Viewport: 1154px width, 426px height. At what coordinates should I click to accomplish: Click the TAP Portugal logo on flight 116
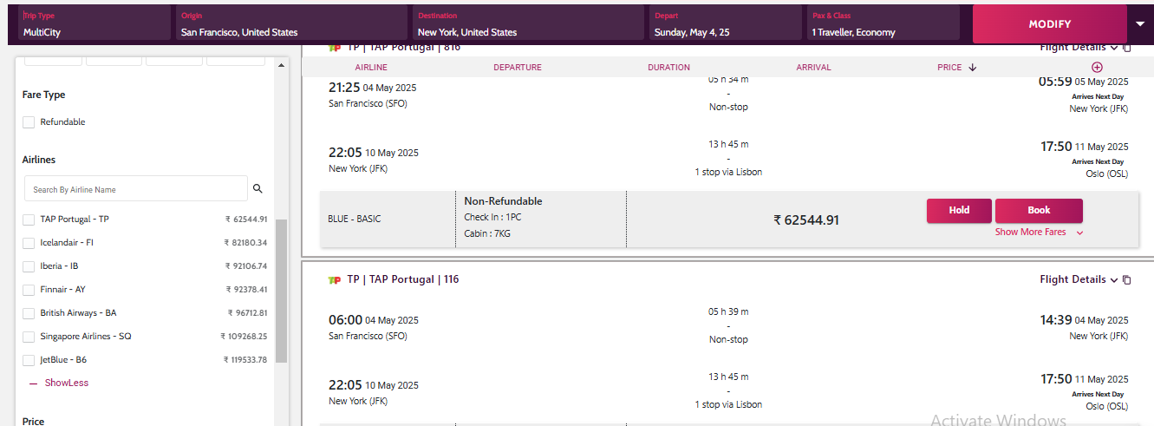pos(335,279)
